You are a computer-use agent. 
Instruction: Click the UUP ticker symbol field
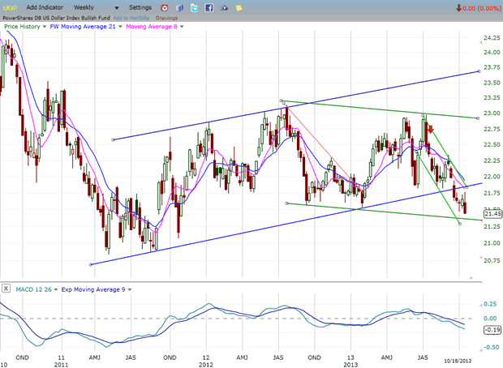pos(10,7)
